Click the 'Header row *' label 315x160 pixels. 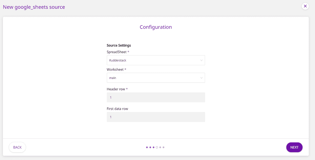117,89
